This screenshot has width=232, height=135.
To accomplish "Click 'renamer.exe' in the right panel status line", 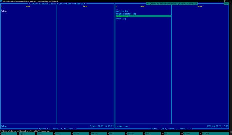I will coord(122,126).
